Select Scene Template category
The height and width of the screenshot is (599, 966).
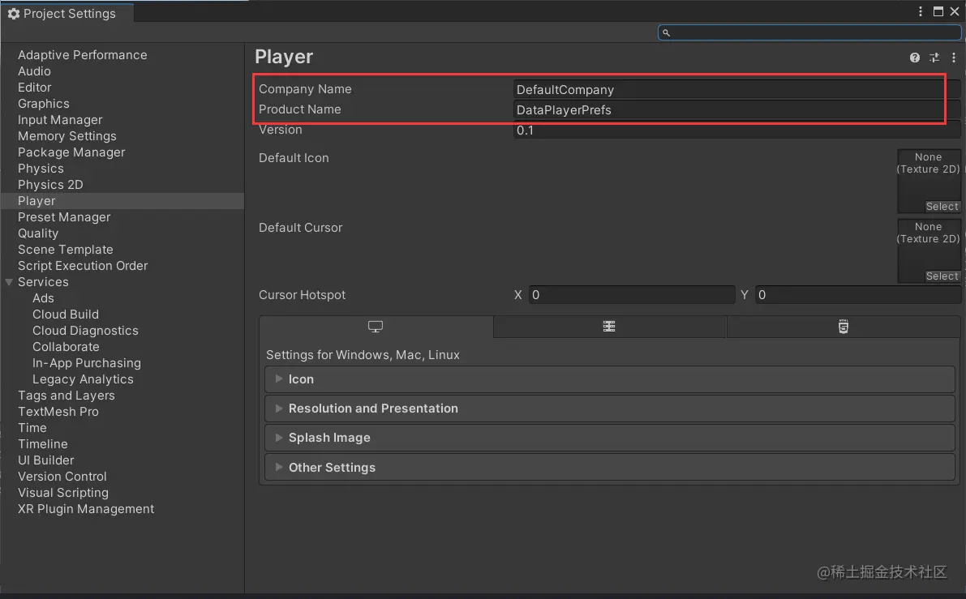tap(66, 250)
